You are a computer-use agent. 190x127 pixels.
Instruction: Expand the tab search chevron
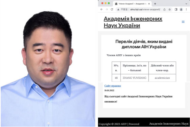click(186, 4)
